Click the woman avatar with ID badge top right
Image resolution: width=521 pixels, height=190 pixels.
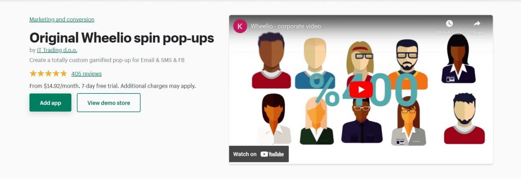(x=458, y=59)
